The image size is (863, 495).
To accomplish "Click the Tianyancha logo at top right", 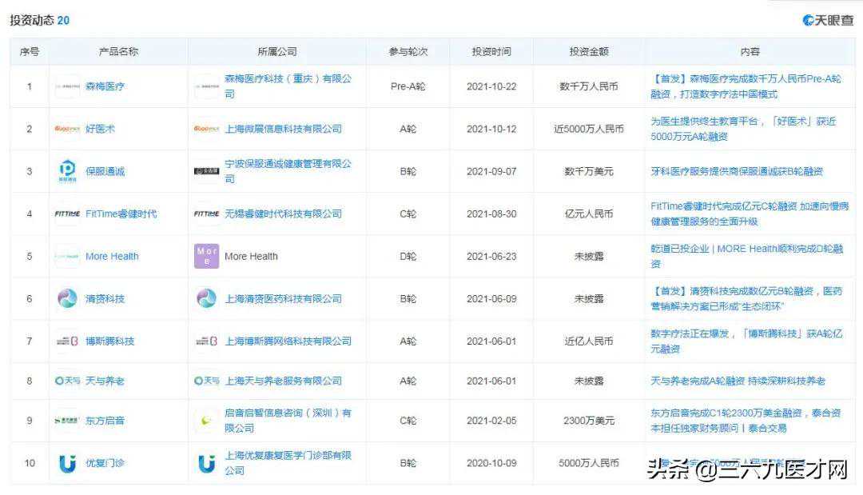I will 827,20.
